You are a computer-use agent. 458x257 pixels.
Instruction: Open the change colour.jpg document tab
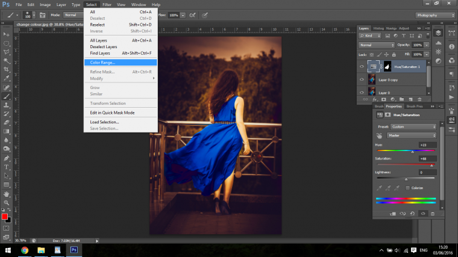49,25
